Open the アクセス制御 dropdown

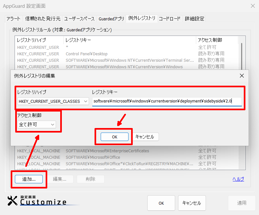tap(37, 124)
